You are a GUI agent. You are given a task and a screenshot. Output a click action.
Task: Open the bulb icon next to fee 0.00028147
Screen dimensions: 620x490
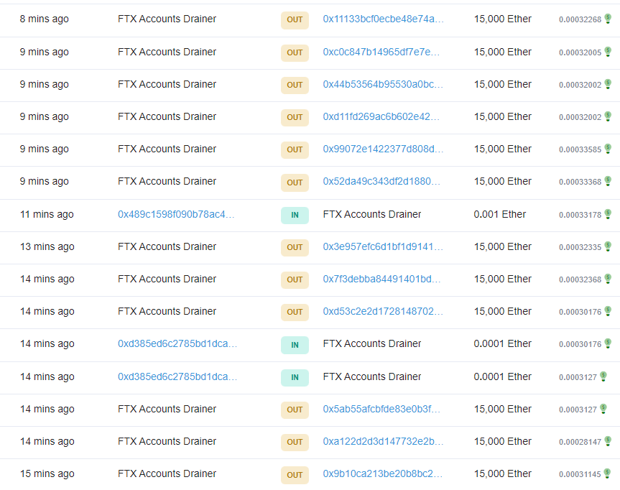pos(608,441)
